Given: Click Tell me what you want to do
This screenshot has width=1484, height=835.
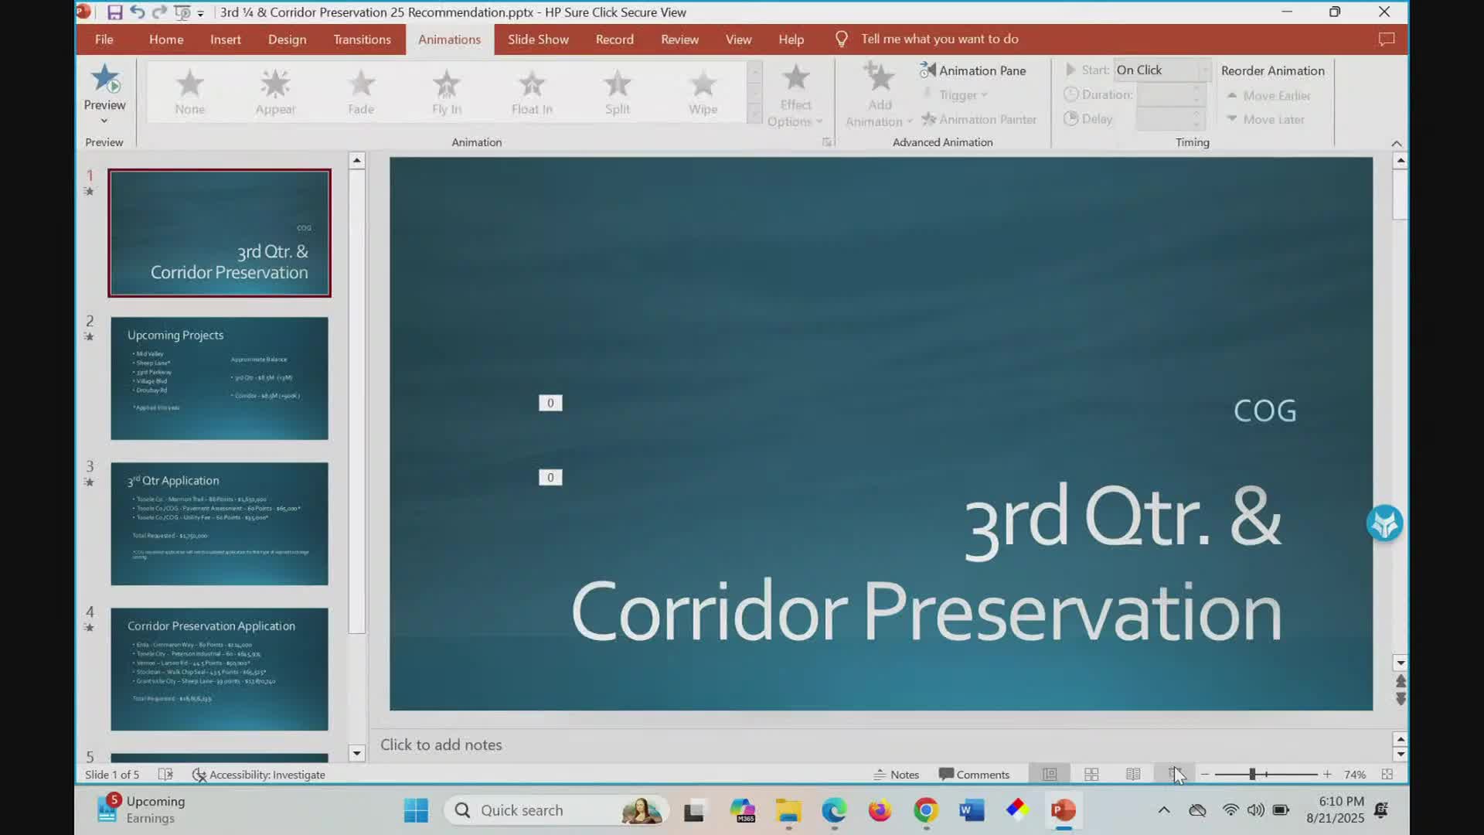Looking at the screenshot, I should point(939,39).
